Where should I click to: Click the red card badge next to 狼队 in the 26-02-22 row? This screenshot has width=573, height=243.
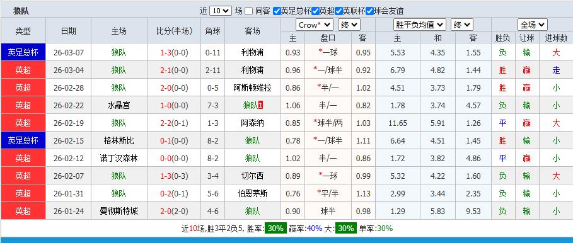pyautogui.click(x=260, y=105)
